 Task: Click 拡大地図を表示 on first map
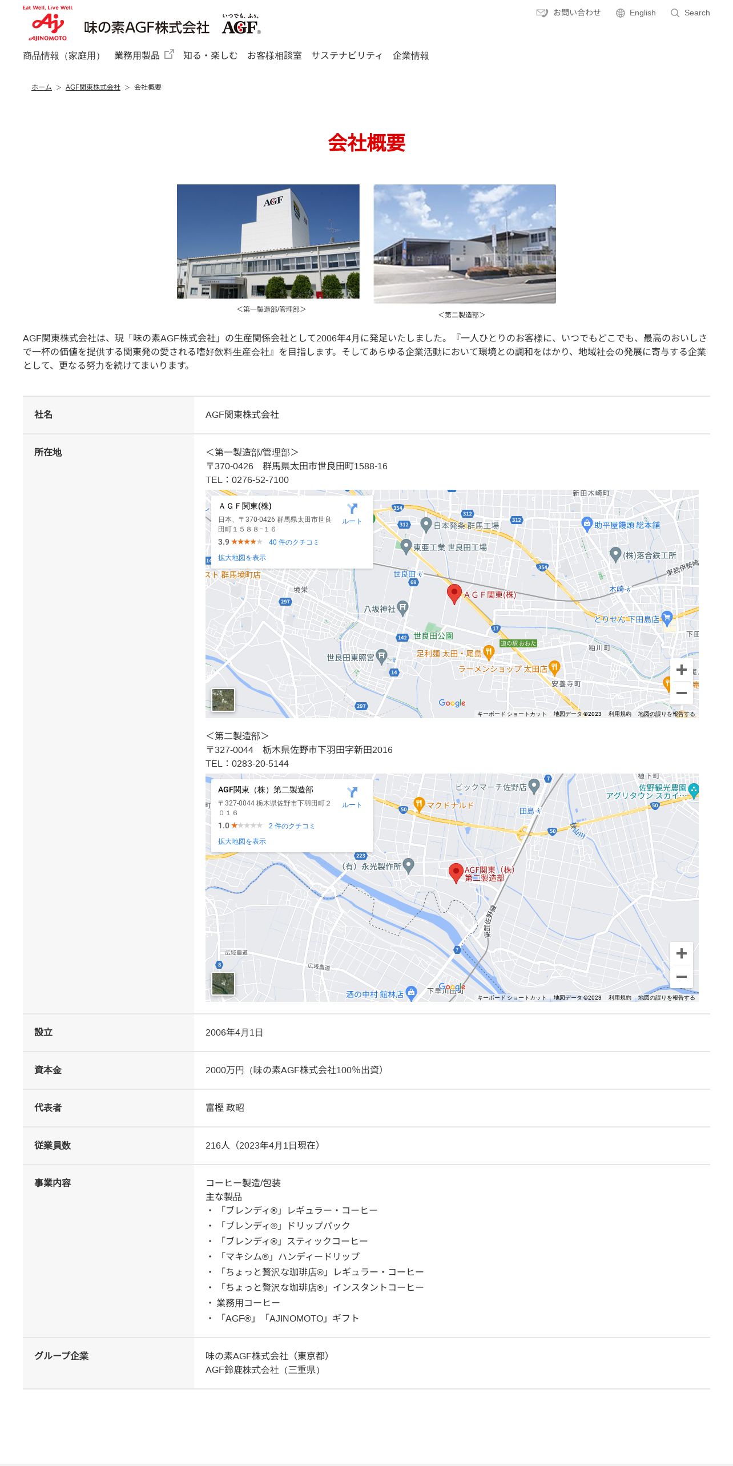coord(242,558)
